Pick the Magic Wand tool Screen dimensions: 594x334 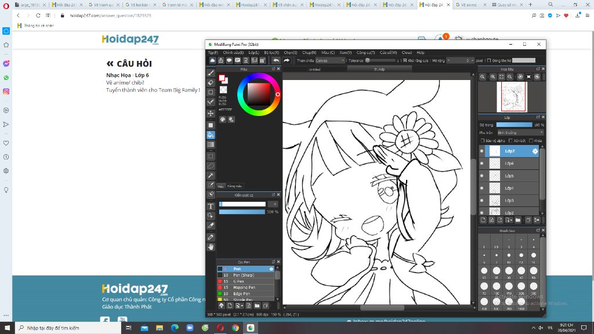tap(211, 175)
